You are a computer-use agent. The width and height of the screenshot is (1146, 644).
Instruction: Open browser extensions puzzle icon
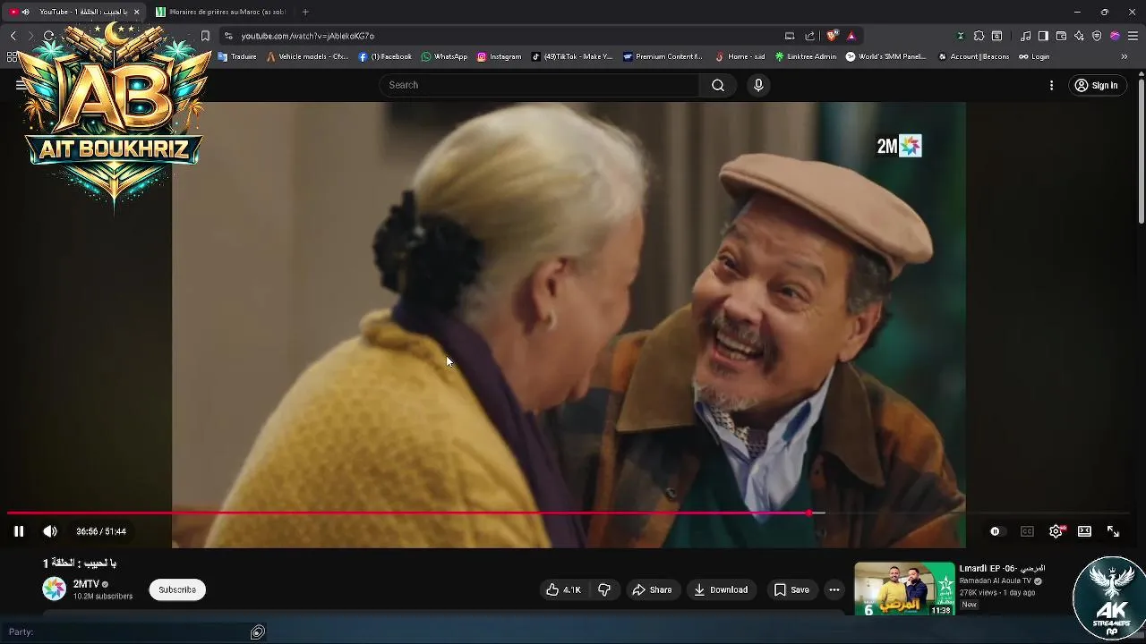coord(979,36)
